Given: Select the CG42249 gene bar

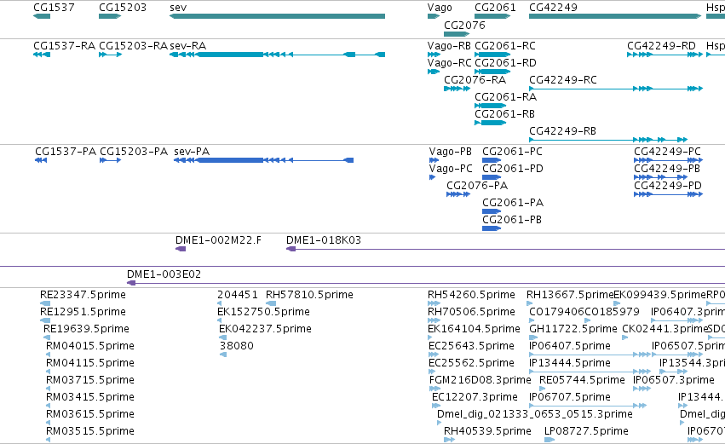Looking at the screenshot, I should point(615,16).
